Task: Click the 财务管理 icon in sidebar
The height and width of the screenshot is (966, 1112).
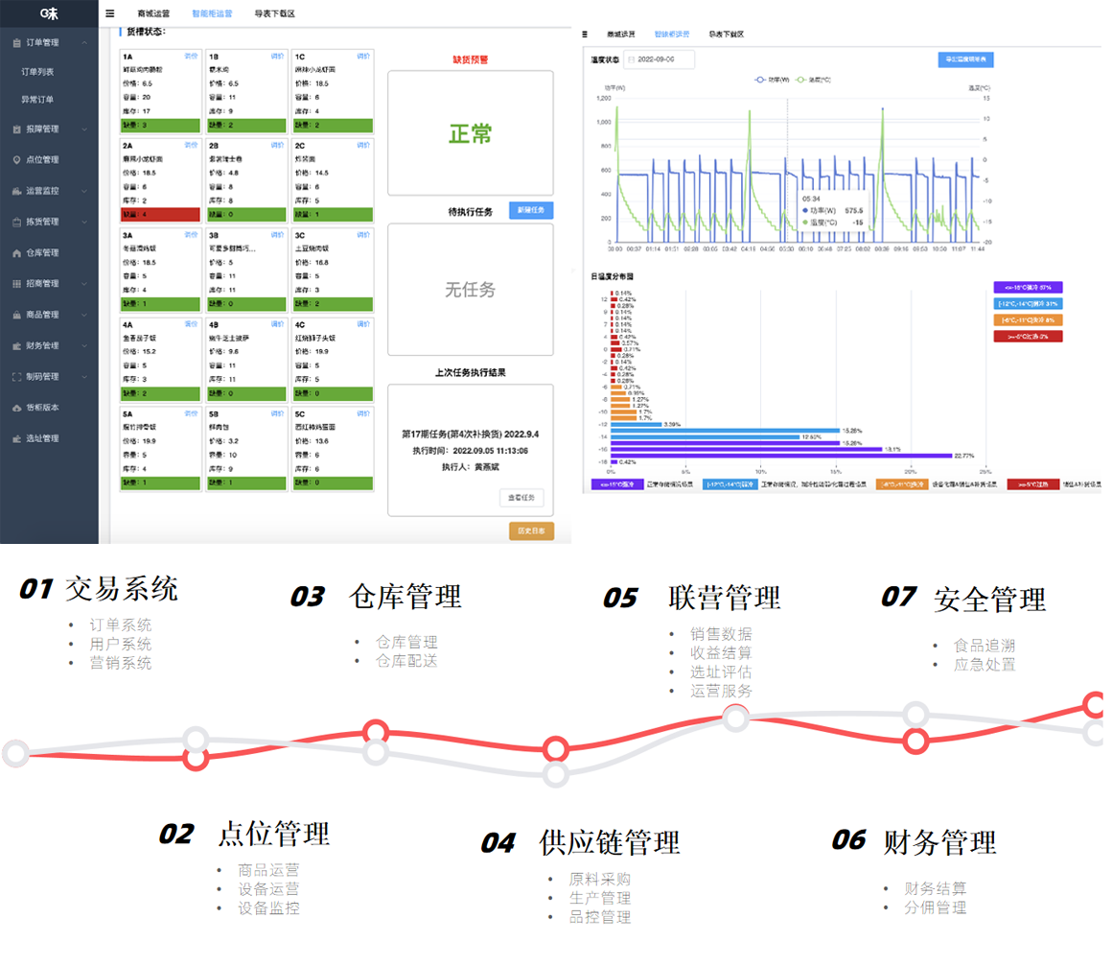Action: (17, 346)
